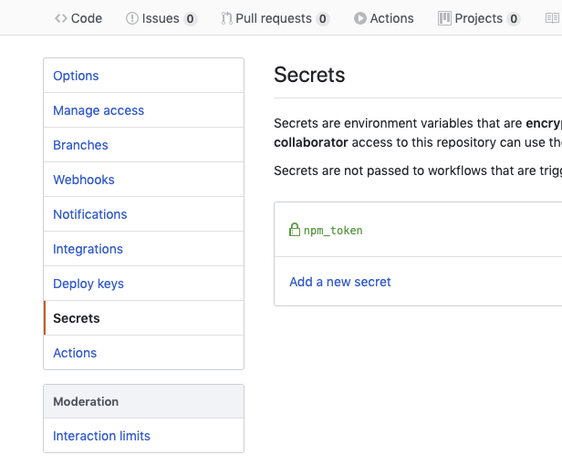Click the Code tab brackets icon
Viewport: 562px width, 465px height.
pyautogui.click(x=61, y=18)
